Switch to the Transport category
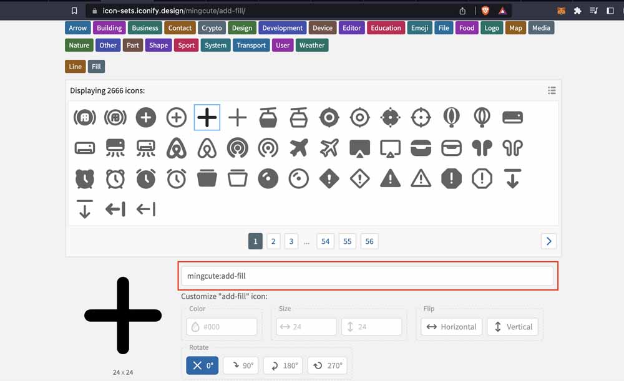 (x=251, y=45)
